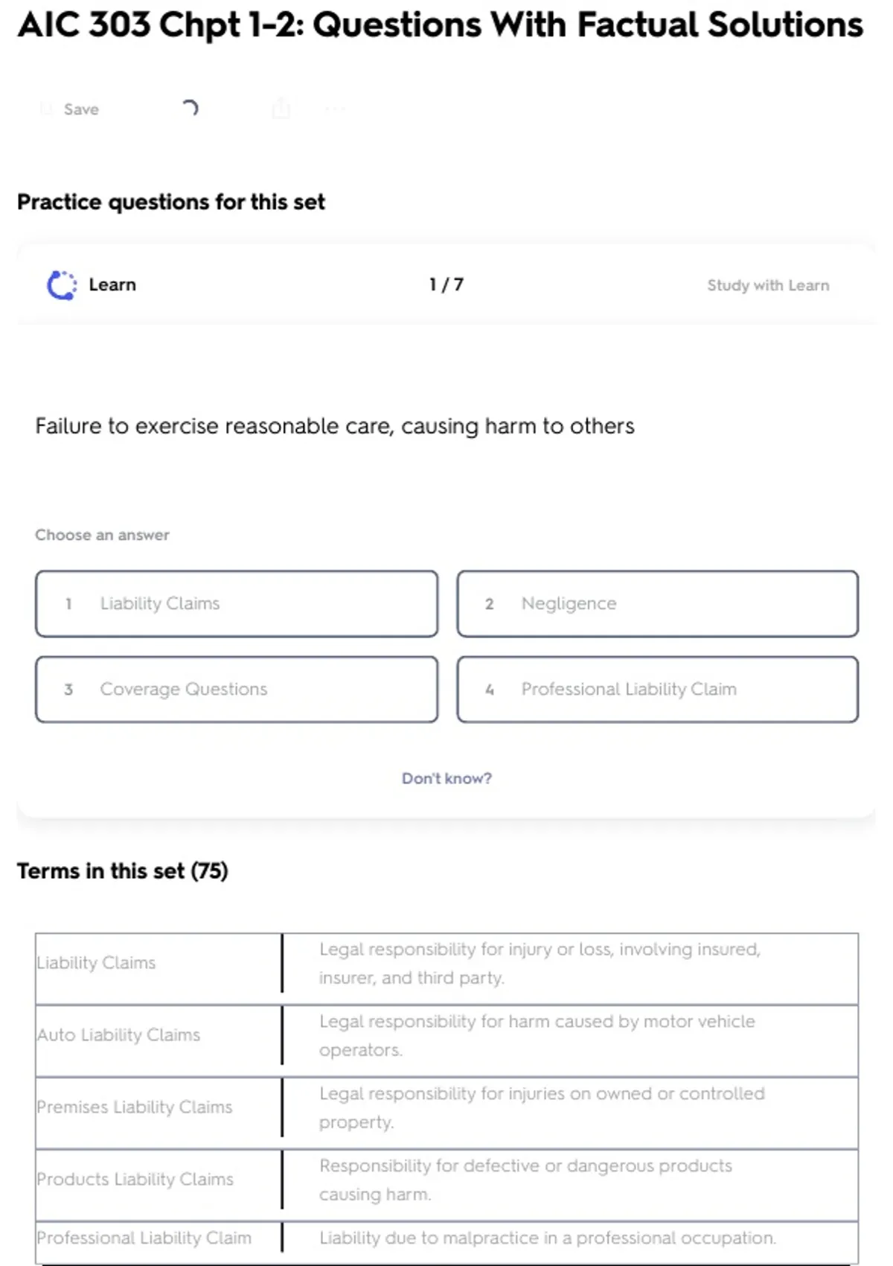The width and height of the screenshot is (893, 1266).
Task: Click the Save bookmark icon
Action: pos(46,109)
